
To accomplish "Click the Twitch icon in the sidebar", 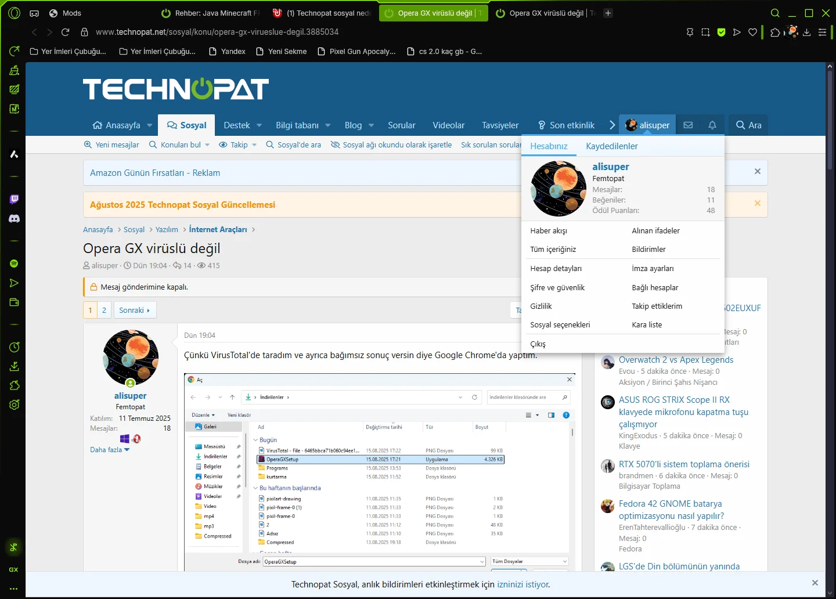I will click(x=15, y=199).
